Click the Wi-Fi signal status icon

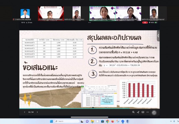click(150, 23)
